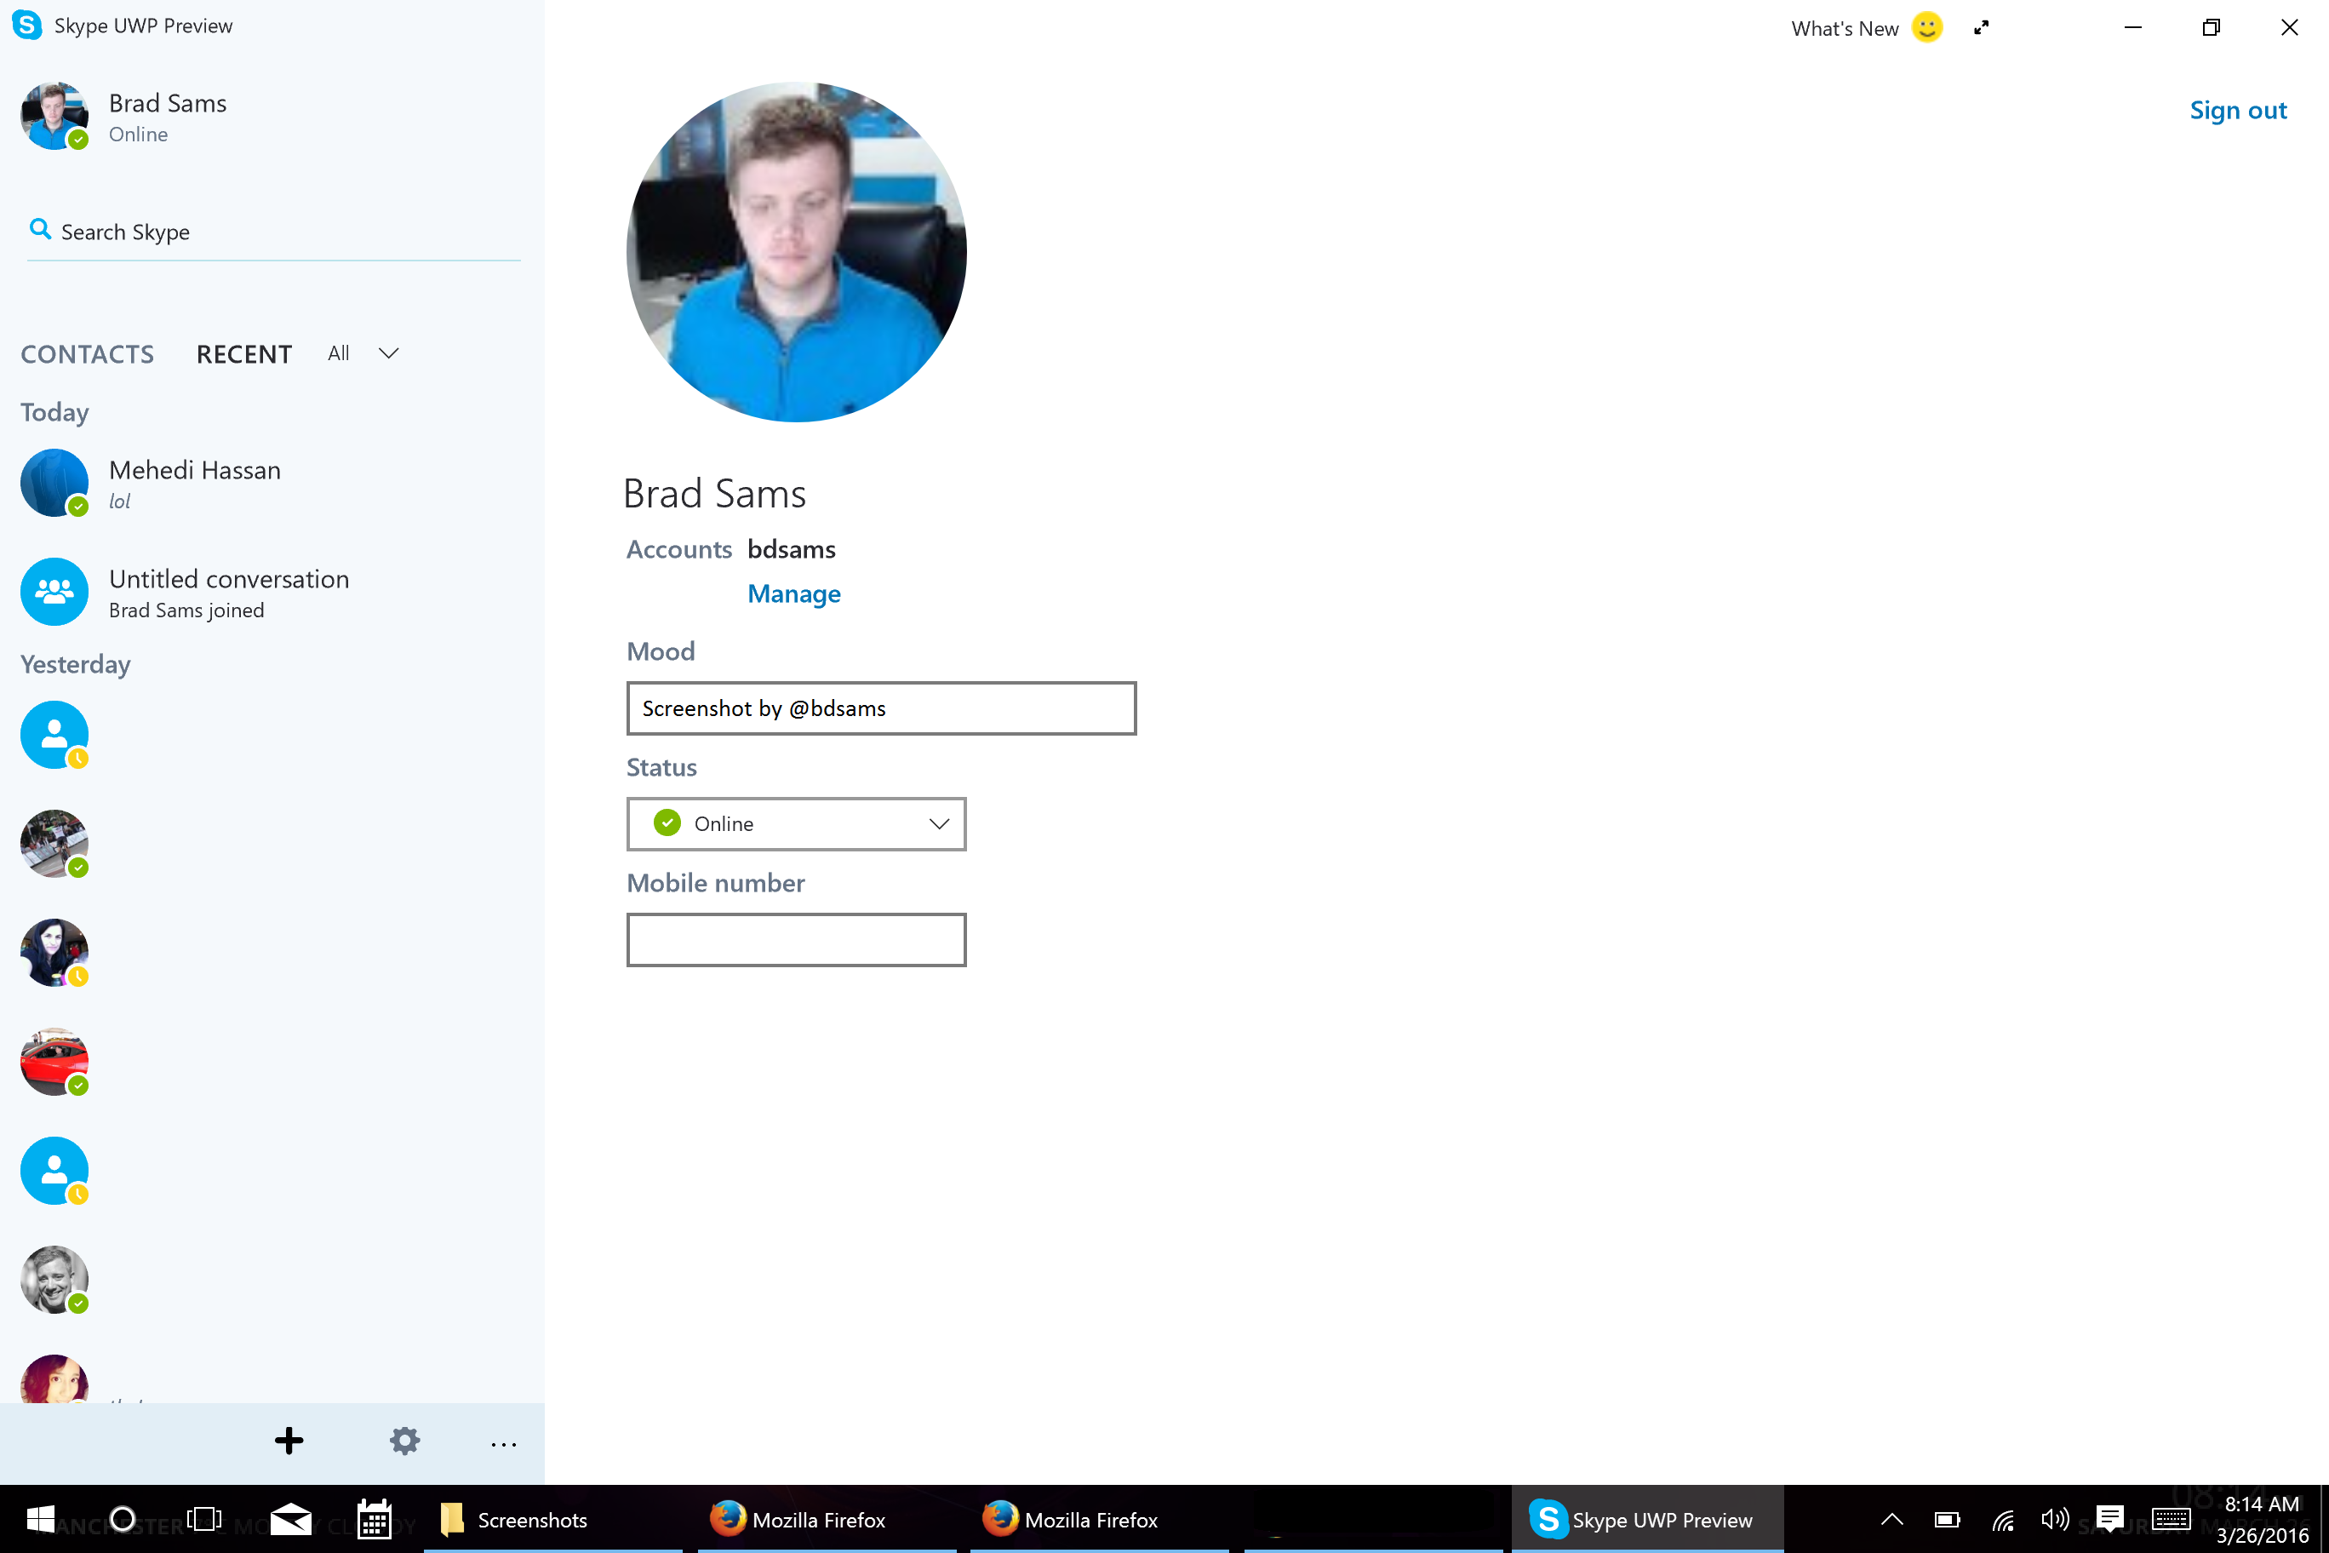Show hidden system tray icons chevron
This screenshot has height=1553, width=2329.
[x=1891, y=1519]
